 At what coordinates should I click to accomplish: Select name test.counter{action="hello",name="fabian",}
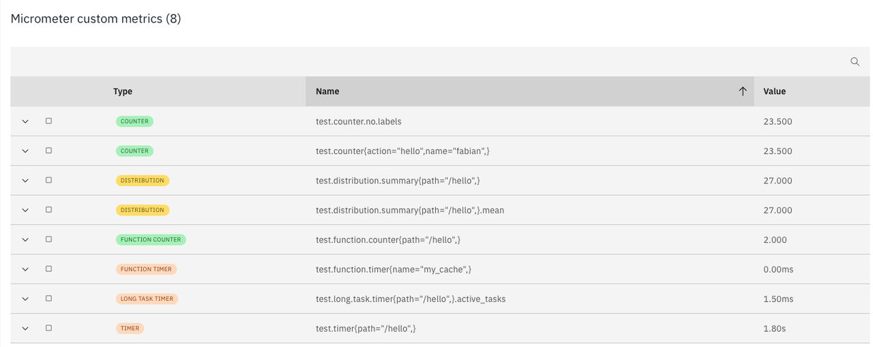click(402, 151)
